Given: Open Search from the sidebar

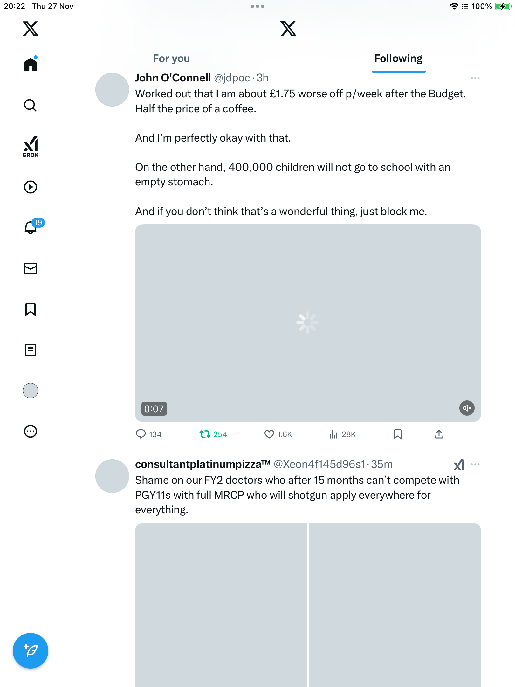Looking at the screenshot, I should pyautogui.click(x=31, y=105).
